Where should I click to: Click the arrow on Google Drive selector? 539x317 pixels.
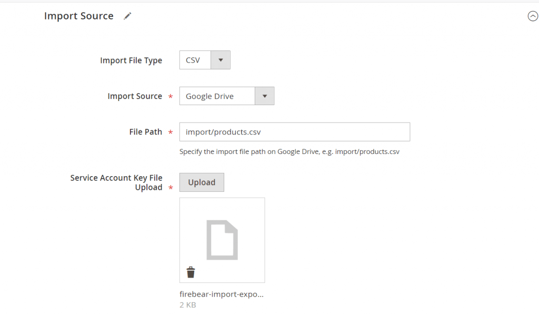(x=265, y=96)
